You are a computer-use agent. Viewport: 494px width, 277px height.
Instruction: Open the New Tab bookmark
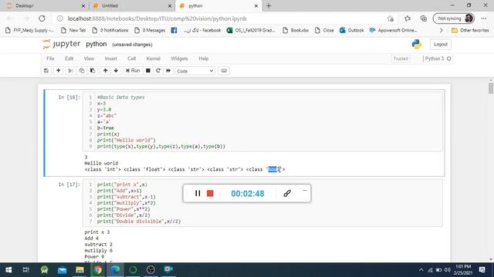tap(73, 31)
